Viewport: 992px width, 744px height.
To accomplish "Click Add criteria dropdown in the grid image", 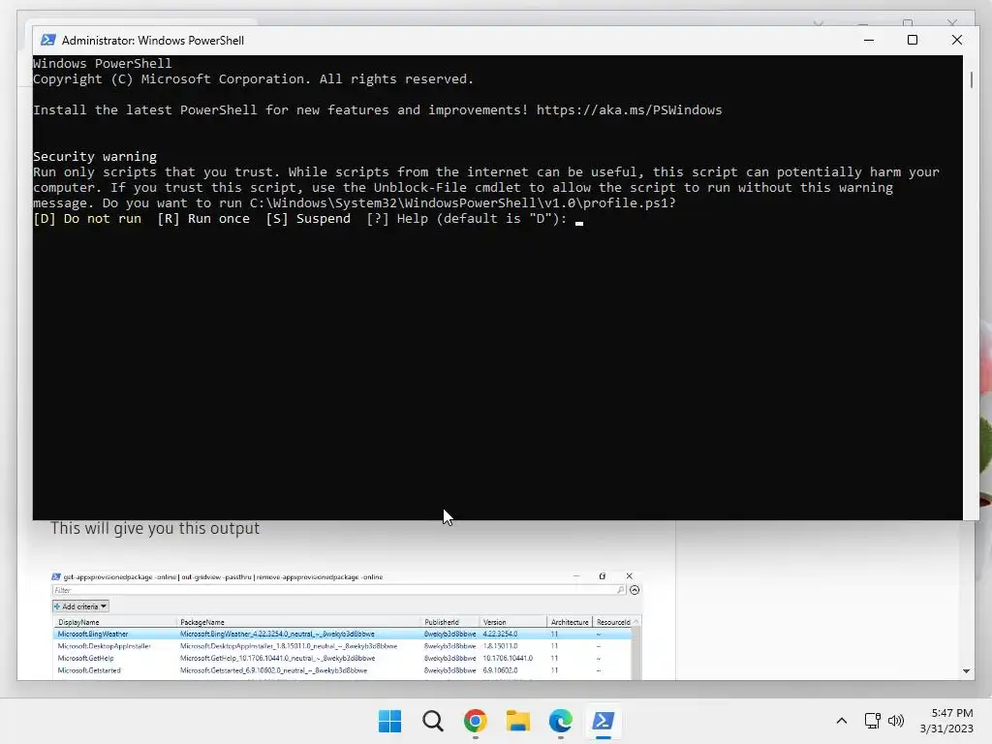I will [80, 606].
